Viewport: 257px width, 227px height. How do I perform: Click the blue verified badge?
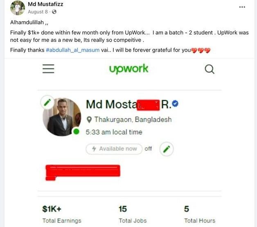click(176, 104)
